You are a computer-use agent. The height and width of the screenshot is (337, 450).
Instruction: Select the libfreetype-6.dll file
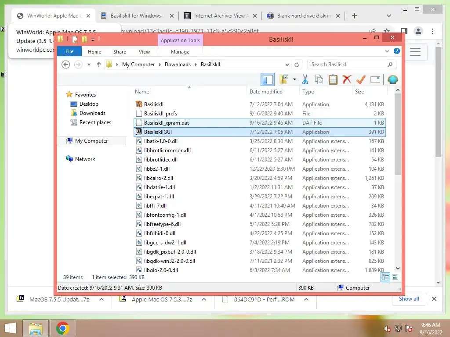[259, 224]
